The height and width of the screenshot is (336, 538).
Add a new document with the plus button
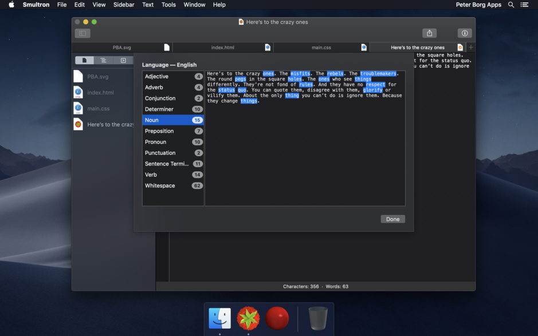(x=470, y=47)
